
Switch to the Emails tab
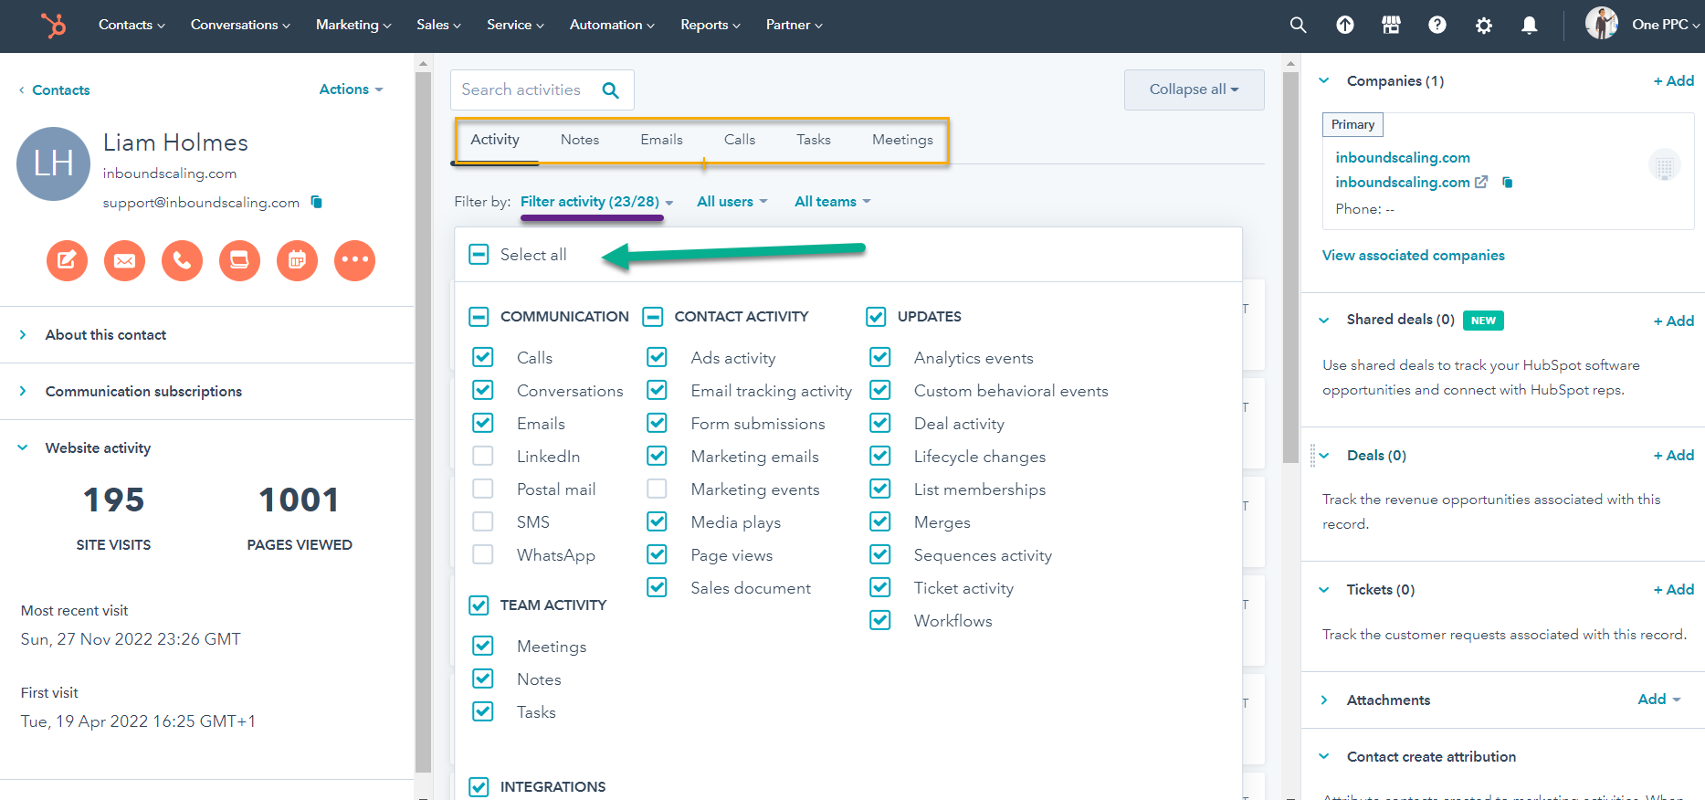click(661, 140)
